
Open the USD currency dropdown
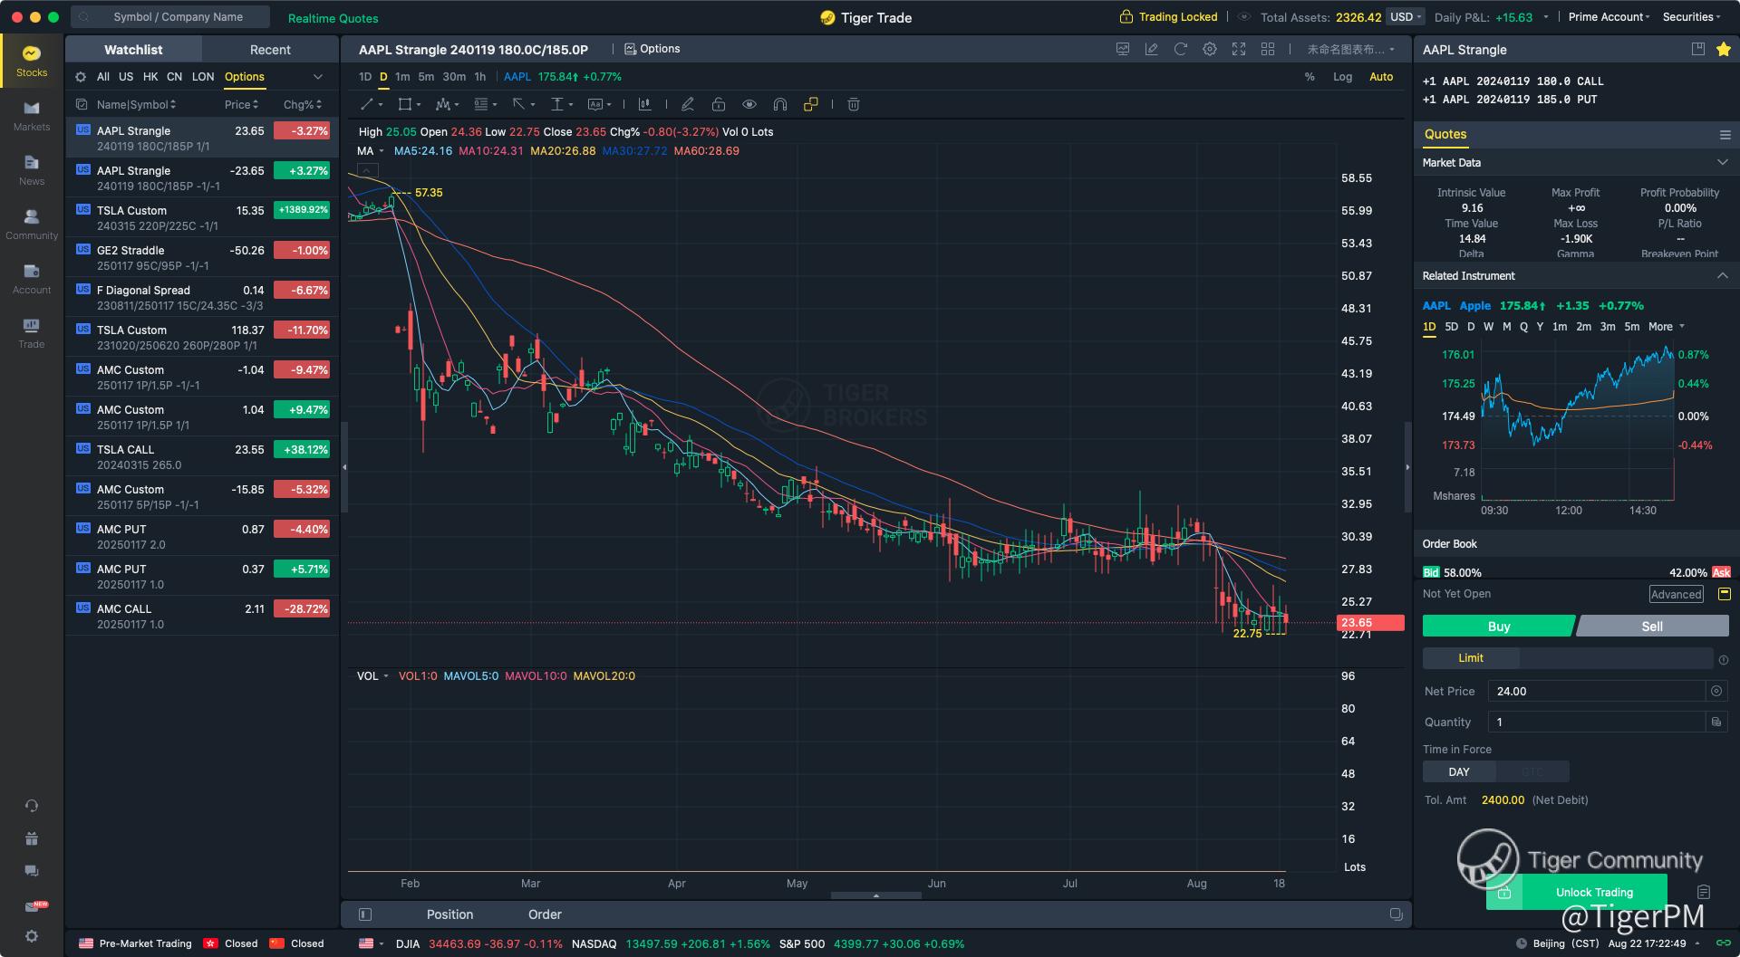(1406, 17)
